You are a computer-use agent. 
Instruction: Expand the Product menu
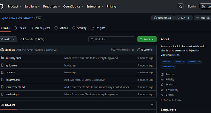14,6
